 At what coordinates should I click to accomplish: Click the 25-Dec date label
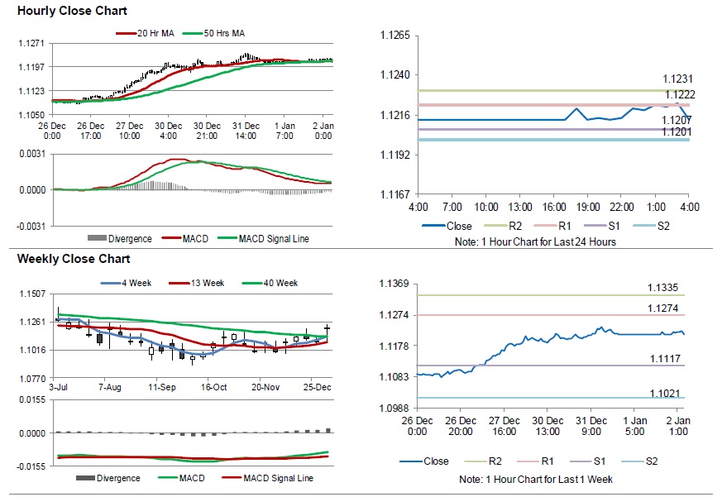point(318,387)
